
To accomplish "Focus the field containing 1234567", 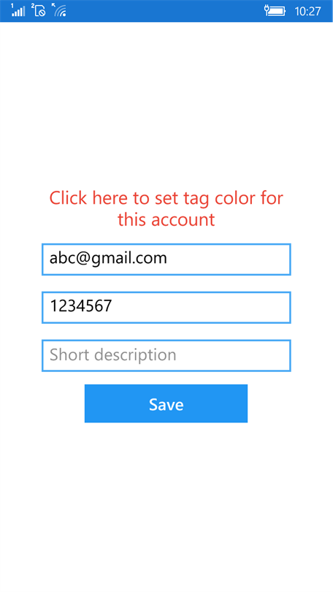I will [x=166, y=307].
